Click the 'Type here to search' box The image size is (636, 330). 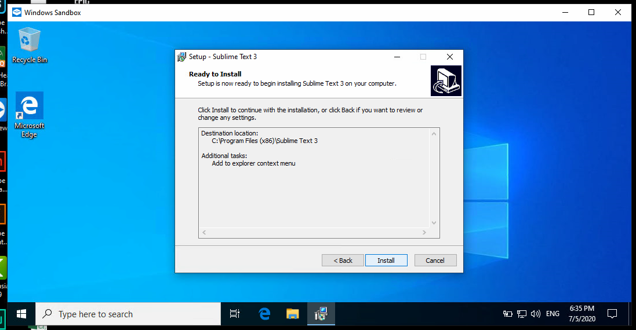pyautogui.click(x=128, y=314)
